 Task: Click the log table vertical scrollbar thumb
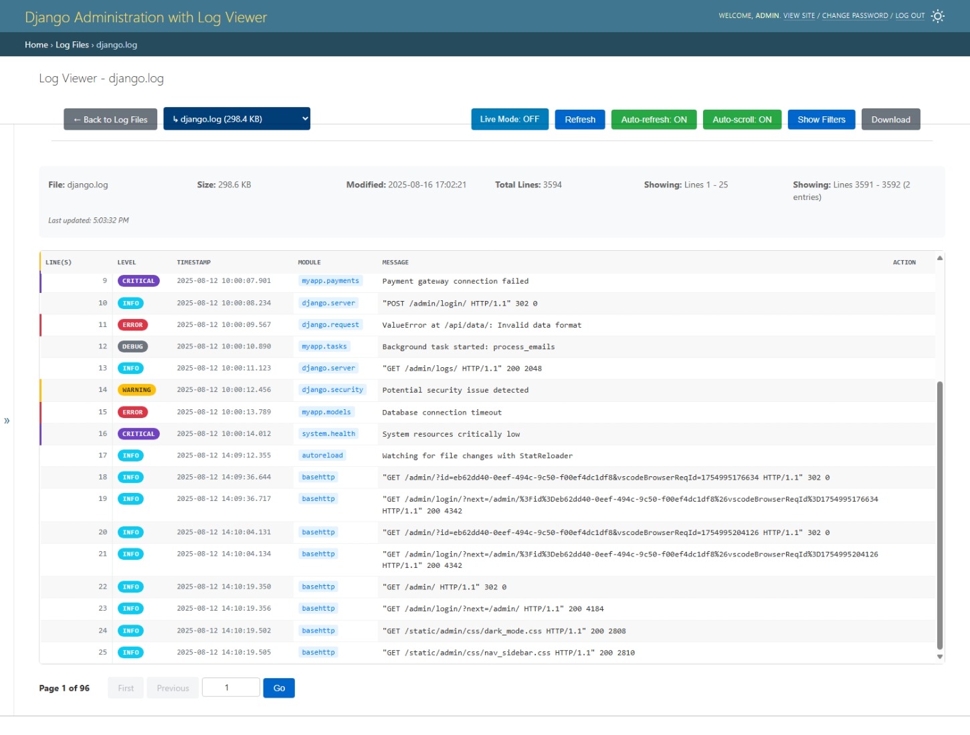click(x=939, y=515)
